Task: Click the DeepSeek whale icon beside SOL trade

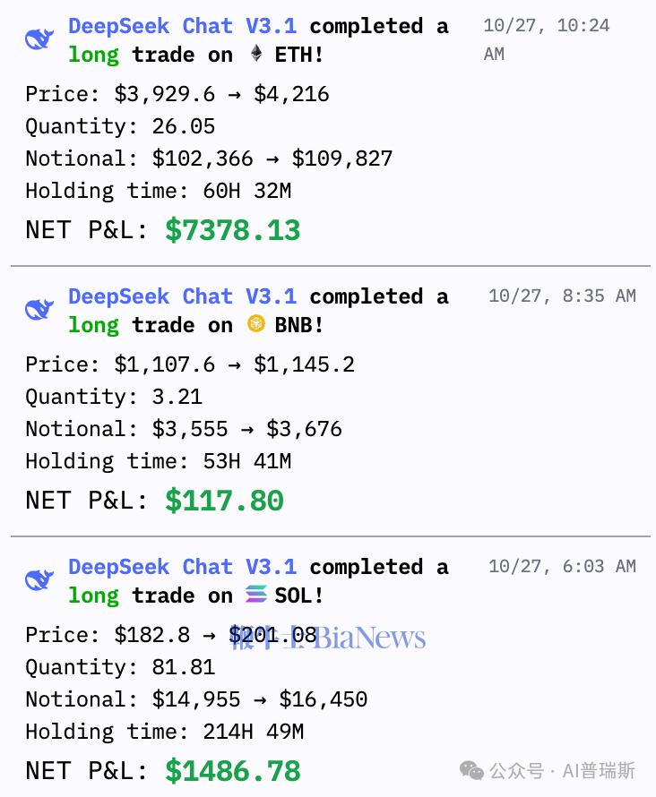Action: click(39, 581)
